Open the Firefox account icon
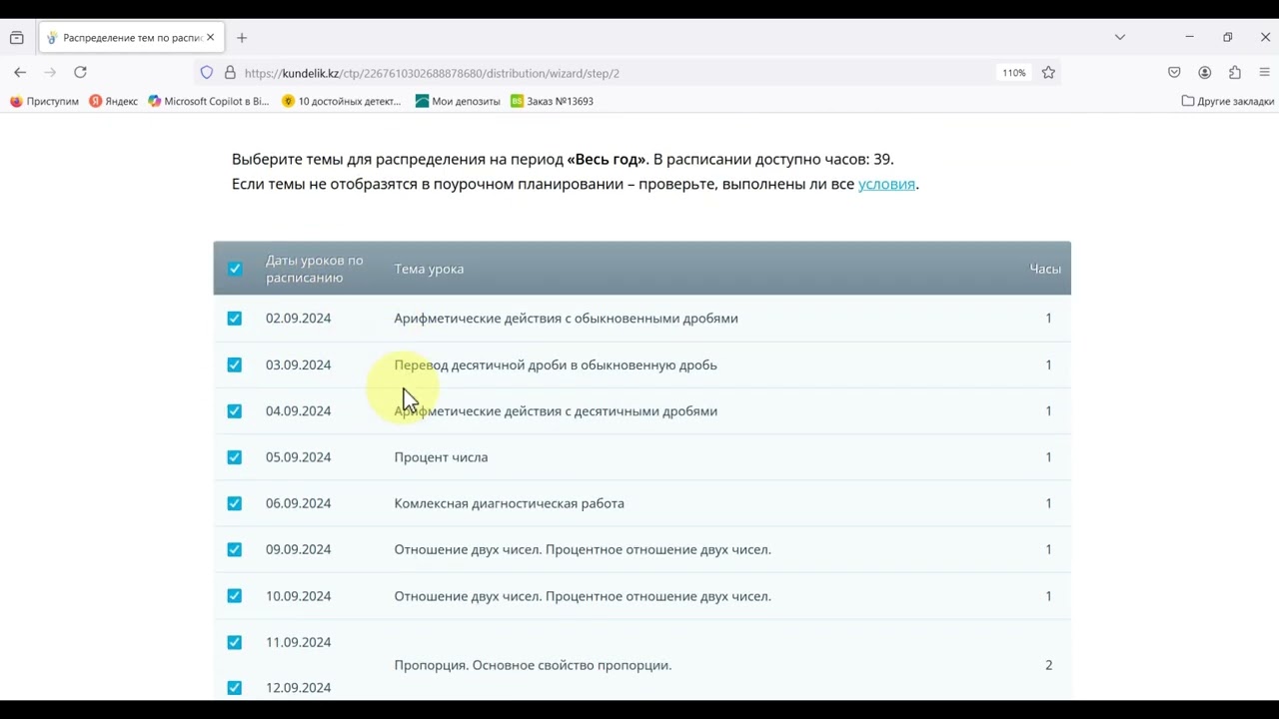Screen dimensions: 1279x719 pyautogui.click(x=1204, y=73)
